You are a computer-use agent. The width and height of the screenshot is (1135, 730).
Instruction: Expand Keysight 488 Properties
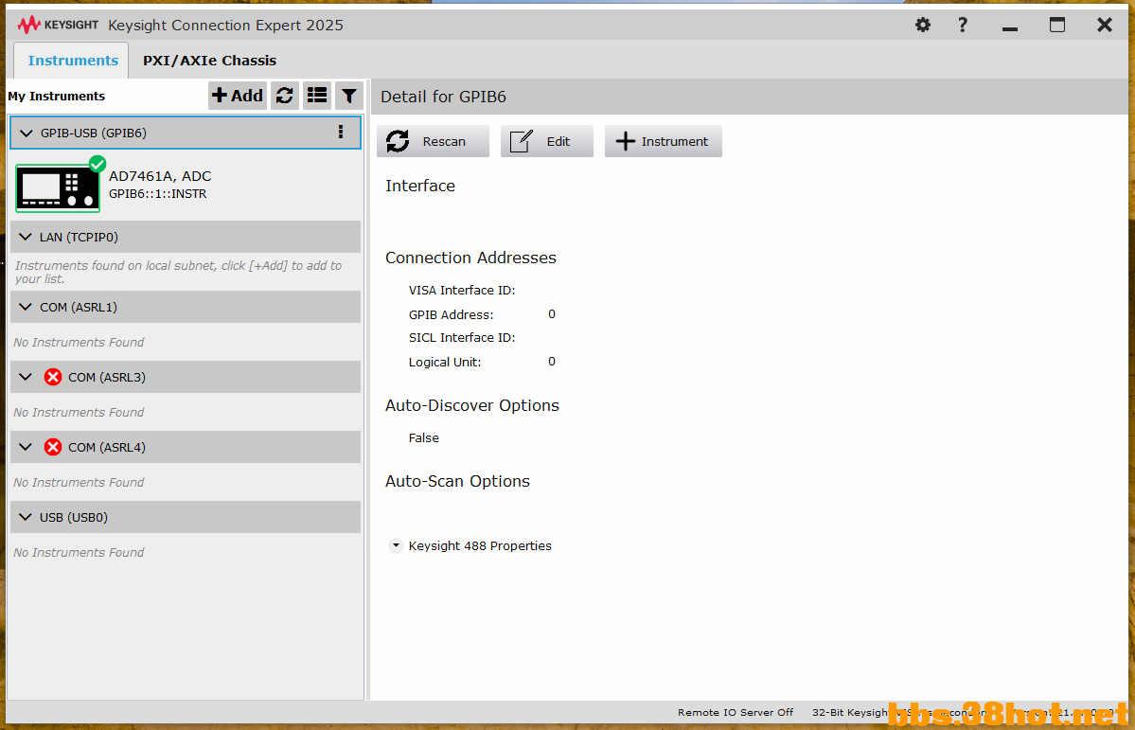pos(396,546)
